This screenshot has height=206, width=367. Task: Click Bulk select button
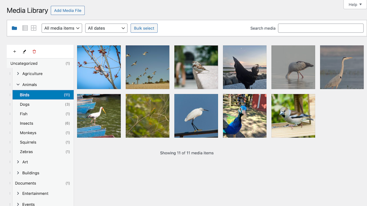pos(144,28)
